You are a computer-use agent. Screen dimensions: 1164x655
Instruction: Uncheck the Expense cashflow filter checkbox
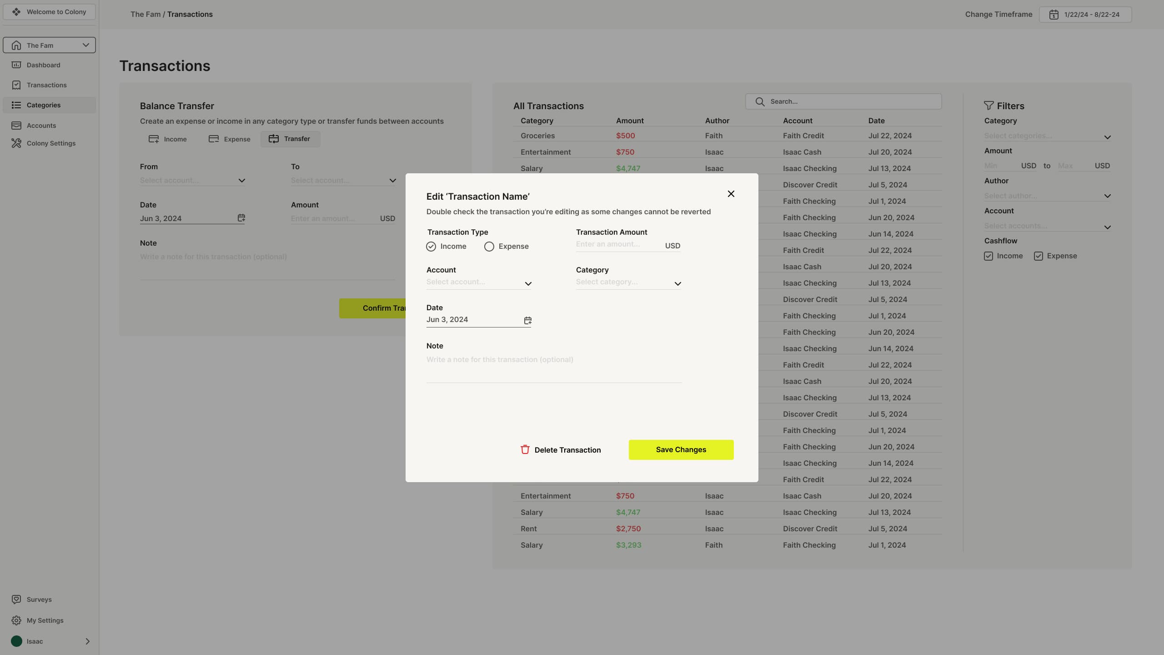[1038, 256]
